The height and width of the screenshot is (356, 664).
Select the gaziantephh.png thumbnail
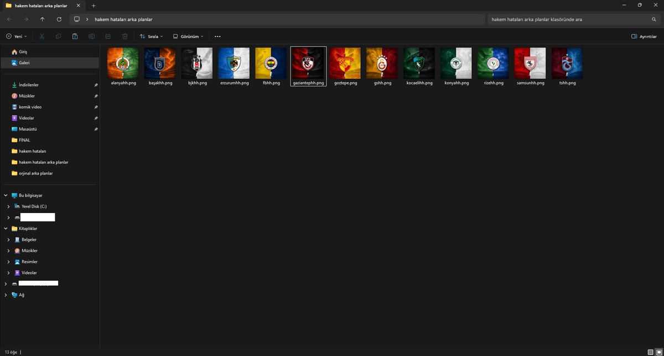308,63
